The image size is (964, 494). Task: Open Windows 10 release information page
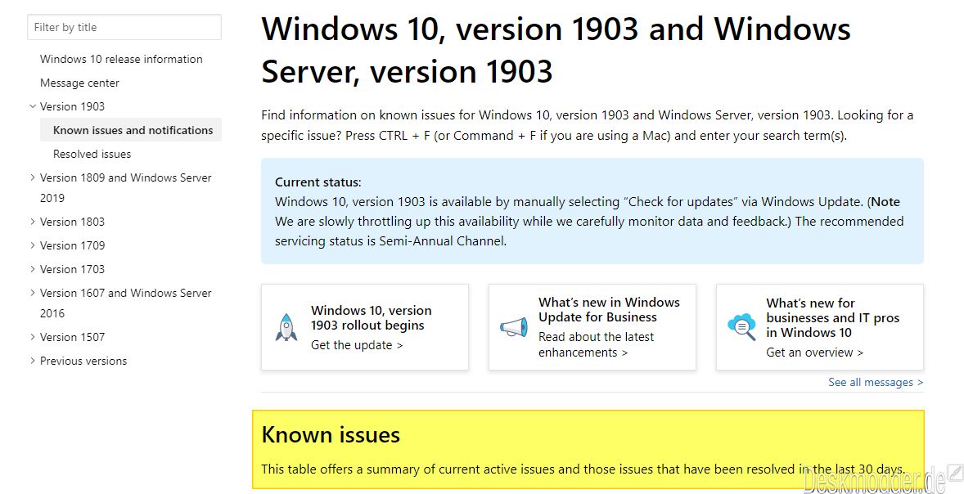(121, 59)
